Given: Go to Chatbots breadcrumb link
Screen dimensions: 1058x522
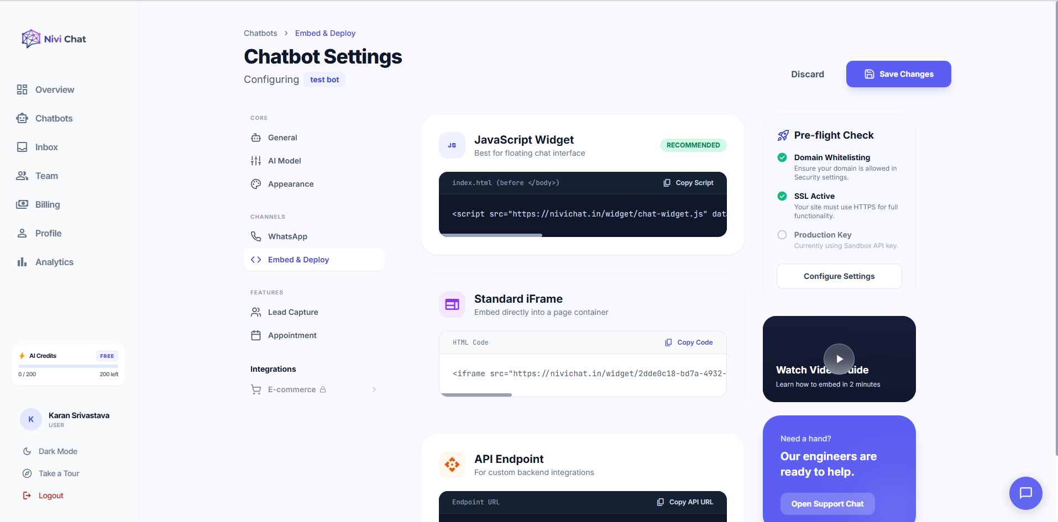Looking at the screenshot, I should coord(260,33).
